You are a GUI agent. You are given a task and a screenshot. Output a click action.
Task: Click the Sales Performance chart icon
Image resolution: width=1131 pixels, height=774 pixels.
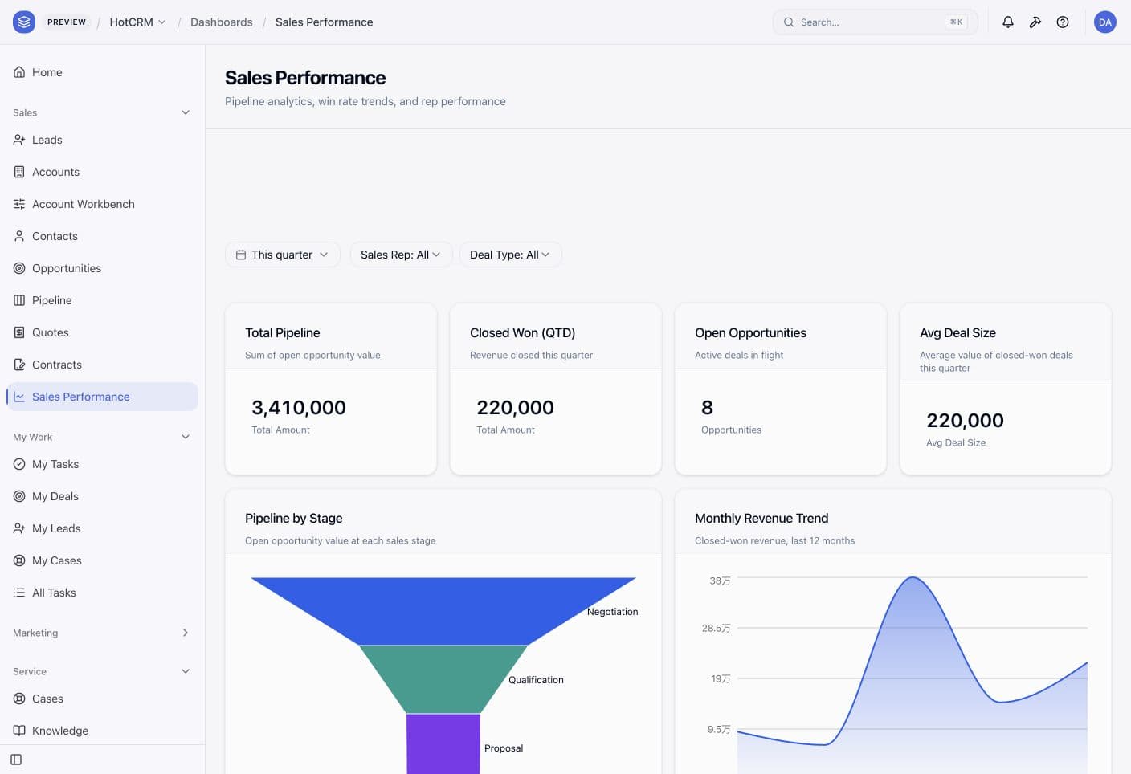pos(19,397)
